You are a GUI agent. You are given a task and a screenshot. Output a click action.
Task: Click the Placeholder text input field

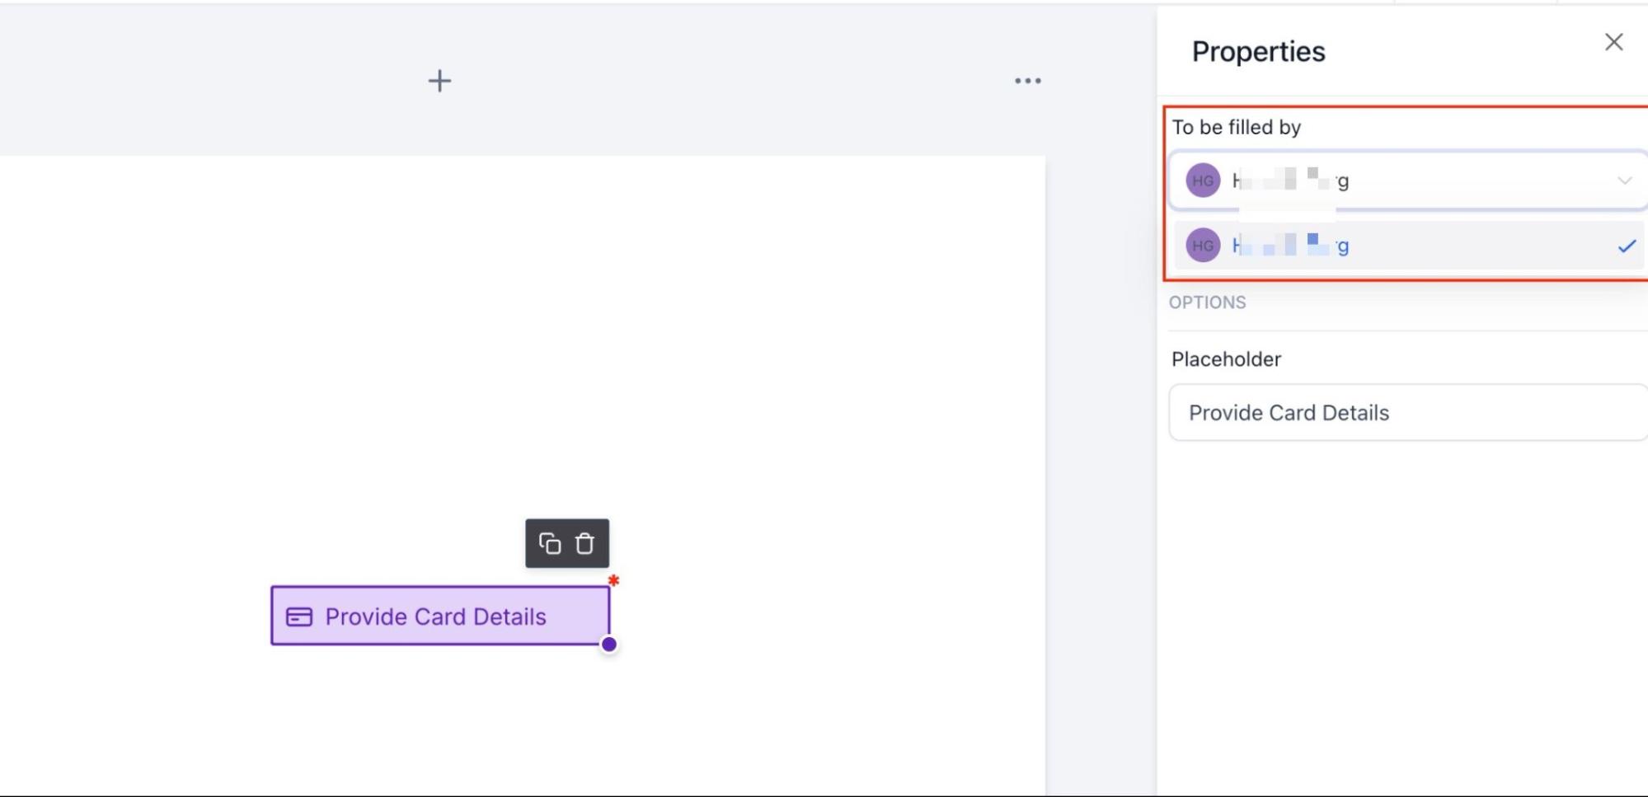click(1406, 413)
